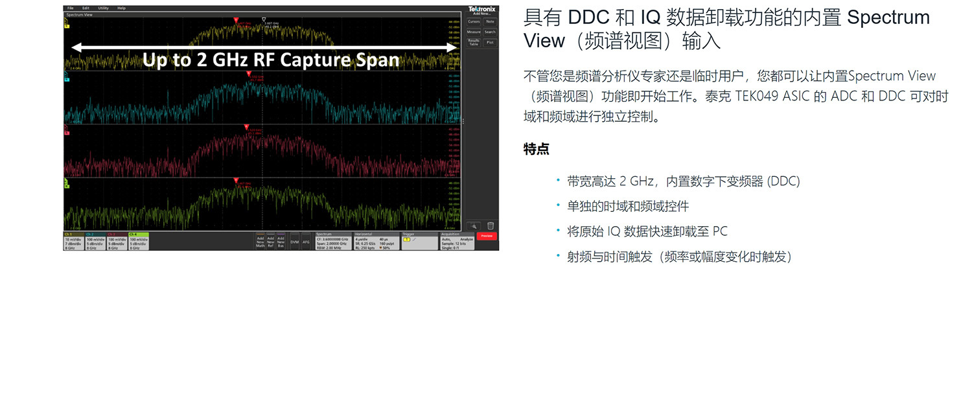
Task: Click red peak marker on red trace
Action: click(247, 127)
